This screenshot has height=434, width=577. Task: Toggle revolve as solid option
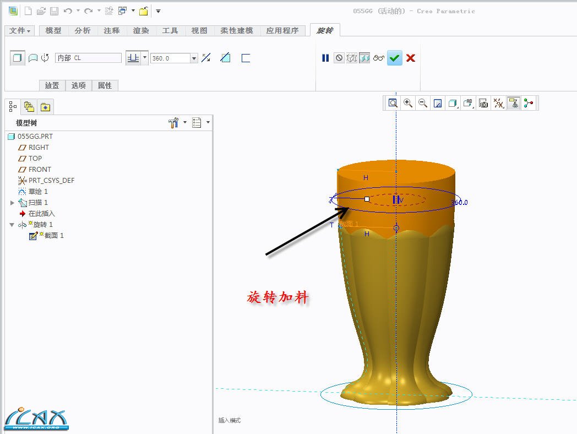[x=18, y=58]
